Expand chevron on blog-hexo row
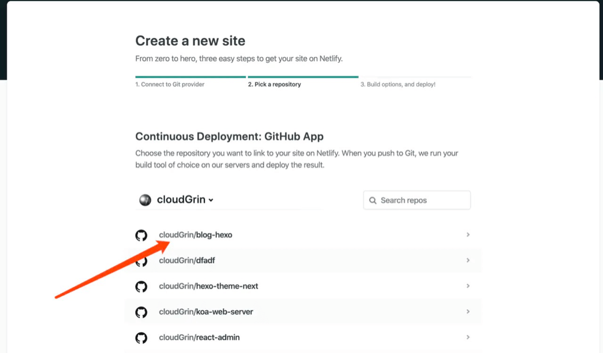Viewport: 603px width, 353px height. pyautogui.click(x=468, y=234)
